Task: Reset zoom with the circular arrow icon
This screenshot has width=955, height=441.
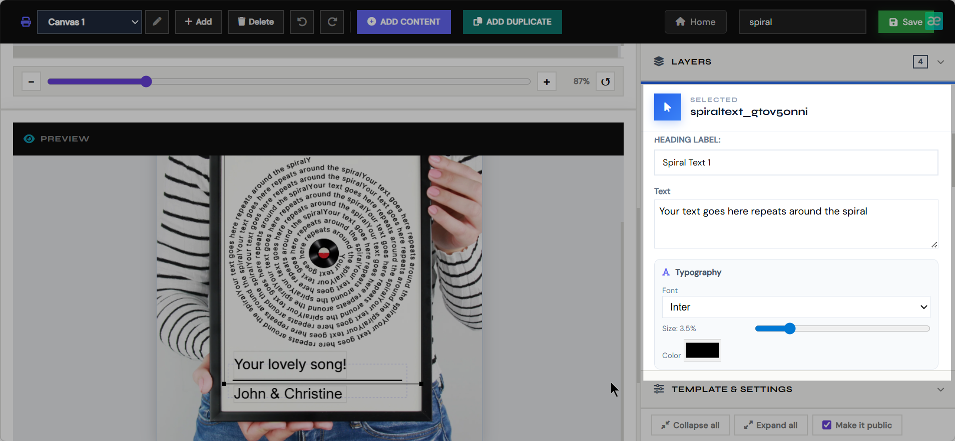Action: [x=606, y=81]
